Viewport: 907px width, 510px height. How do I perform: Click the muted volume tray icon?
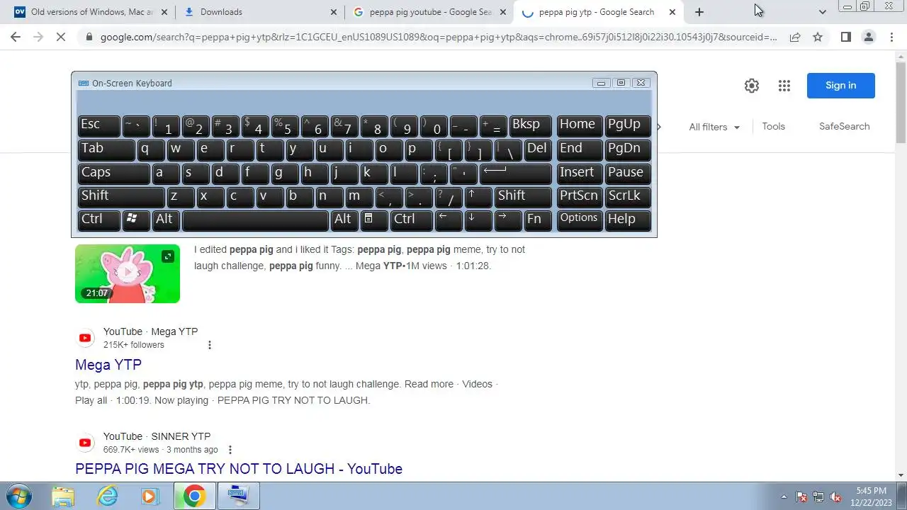click(835, 497)
